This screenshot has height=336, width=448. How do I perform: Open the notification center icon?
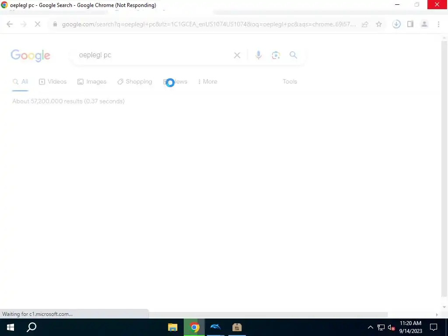pos(434,327)
